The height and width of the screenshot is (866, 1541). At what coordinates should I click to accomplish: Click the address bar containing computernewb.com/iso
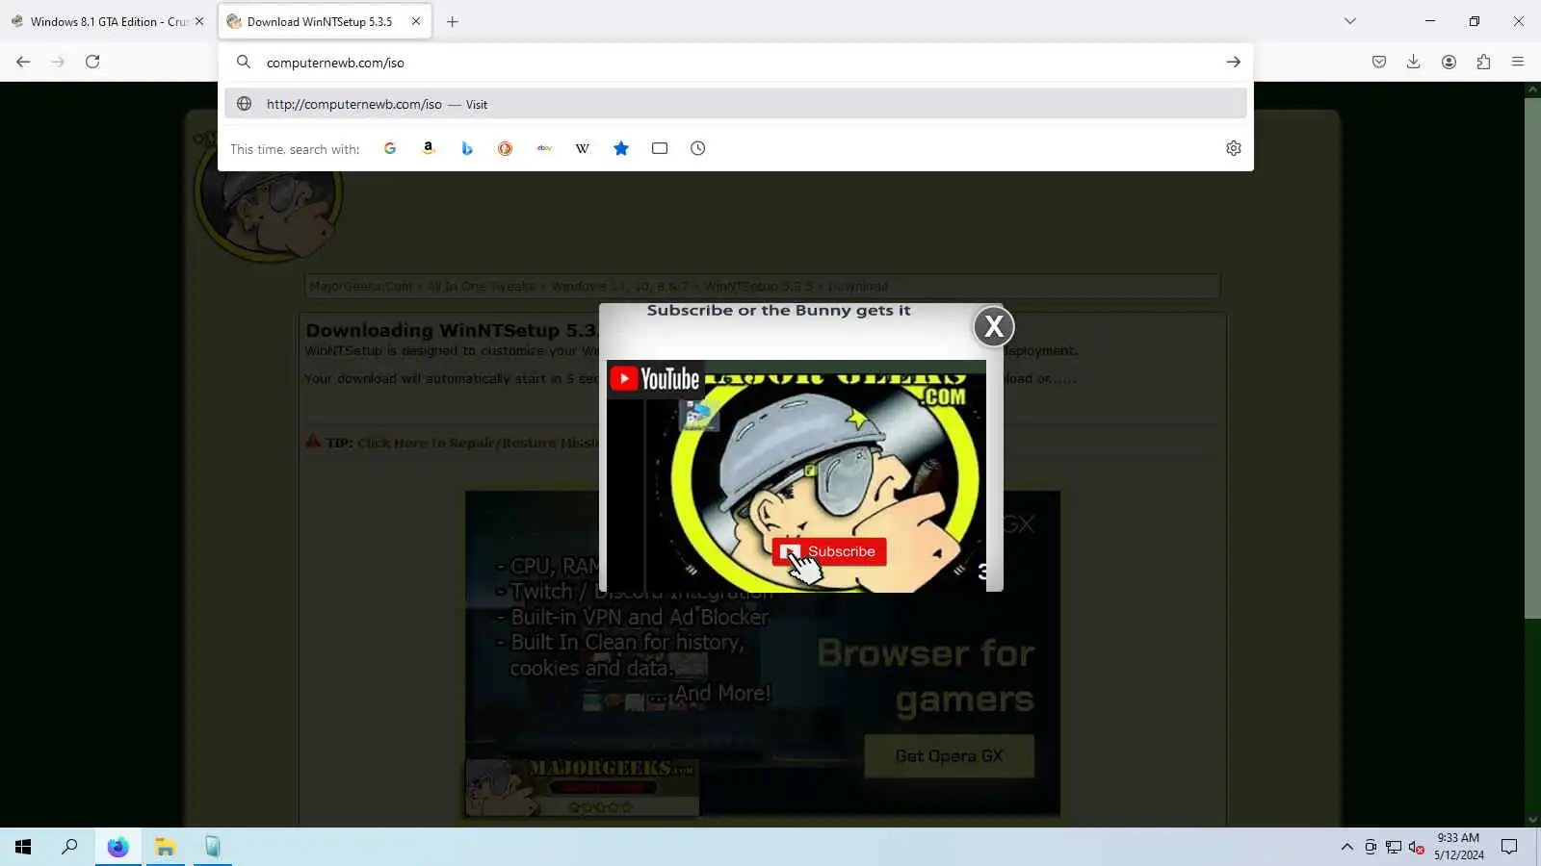click(x=736, y=63)
